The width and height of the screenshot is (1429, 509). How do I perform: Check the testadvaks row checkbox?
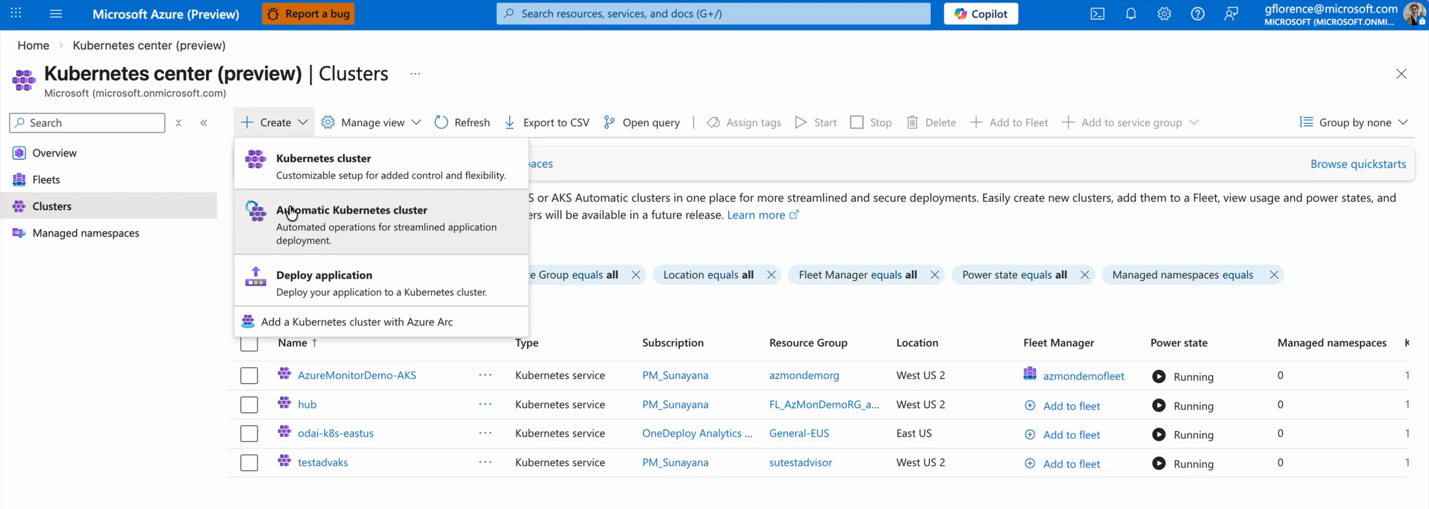[x=249, y=462]
